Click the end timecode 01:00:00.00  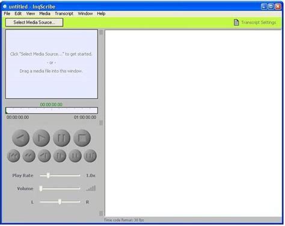pyautogui.click(x=85, y=118)
